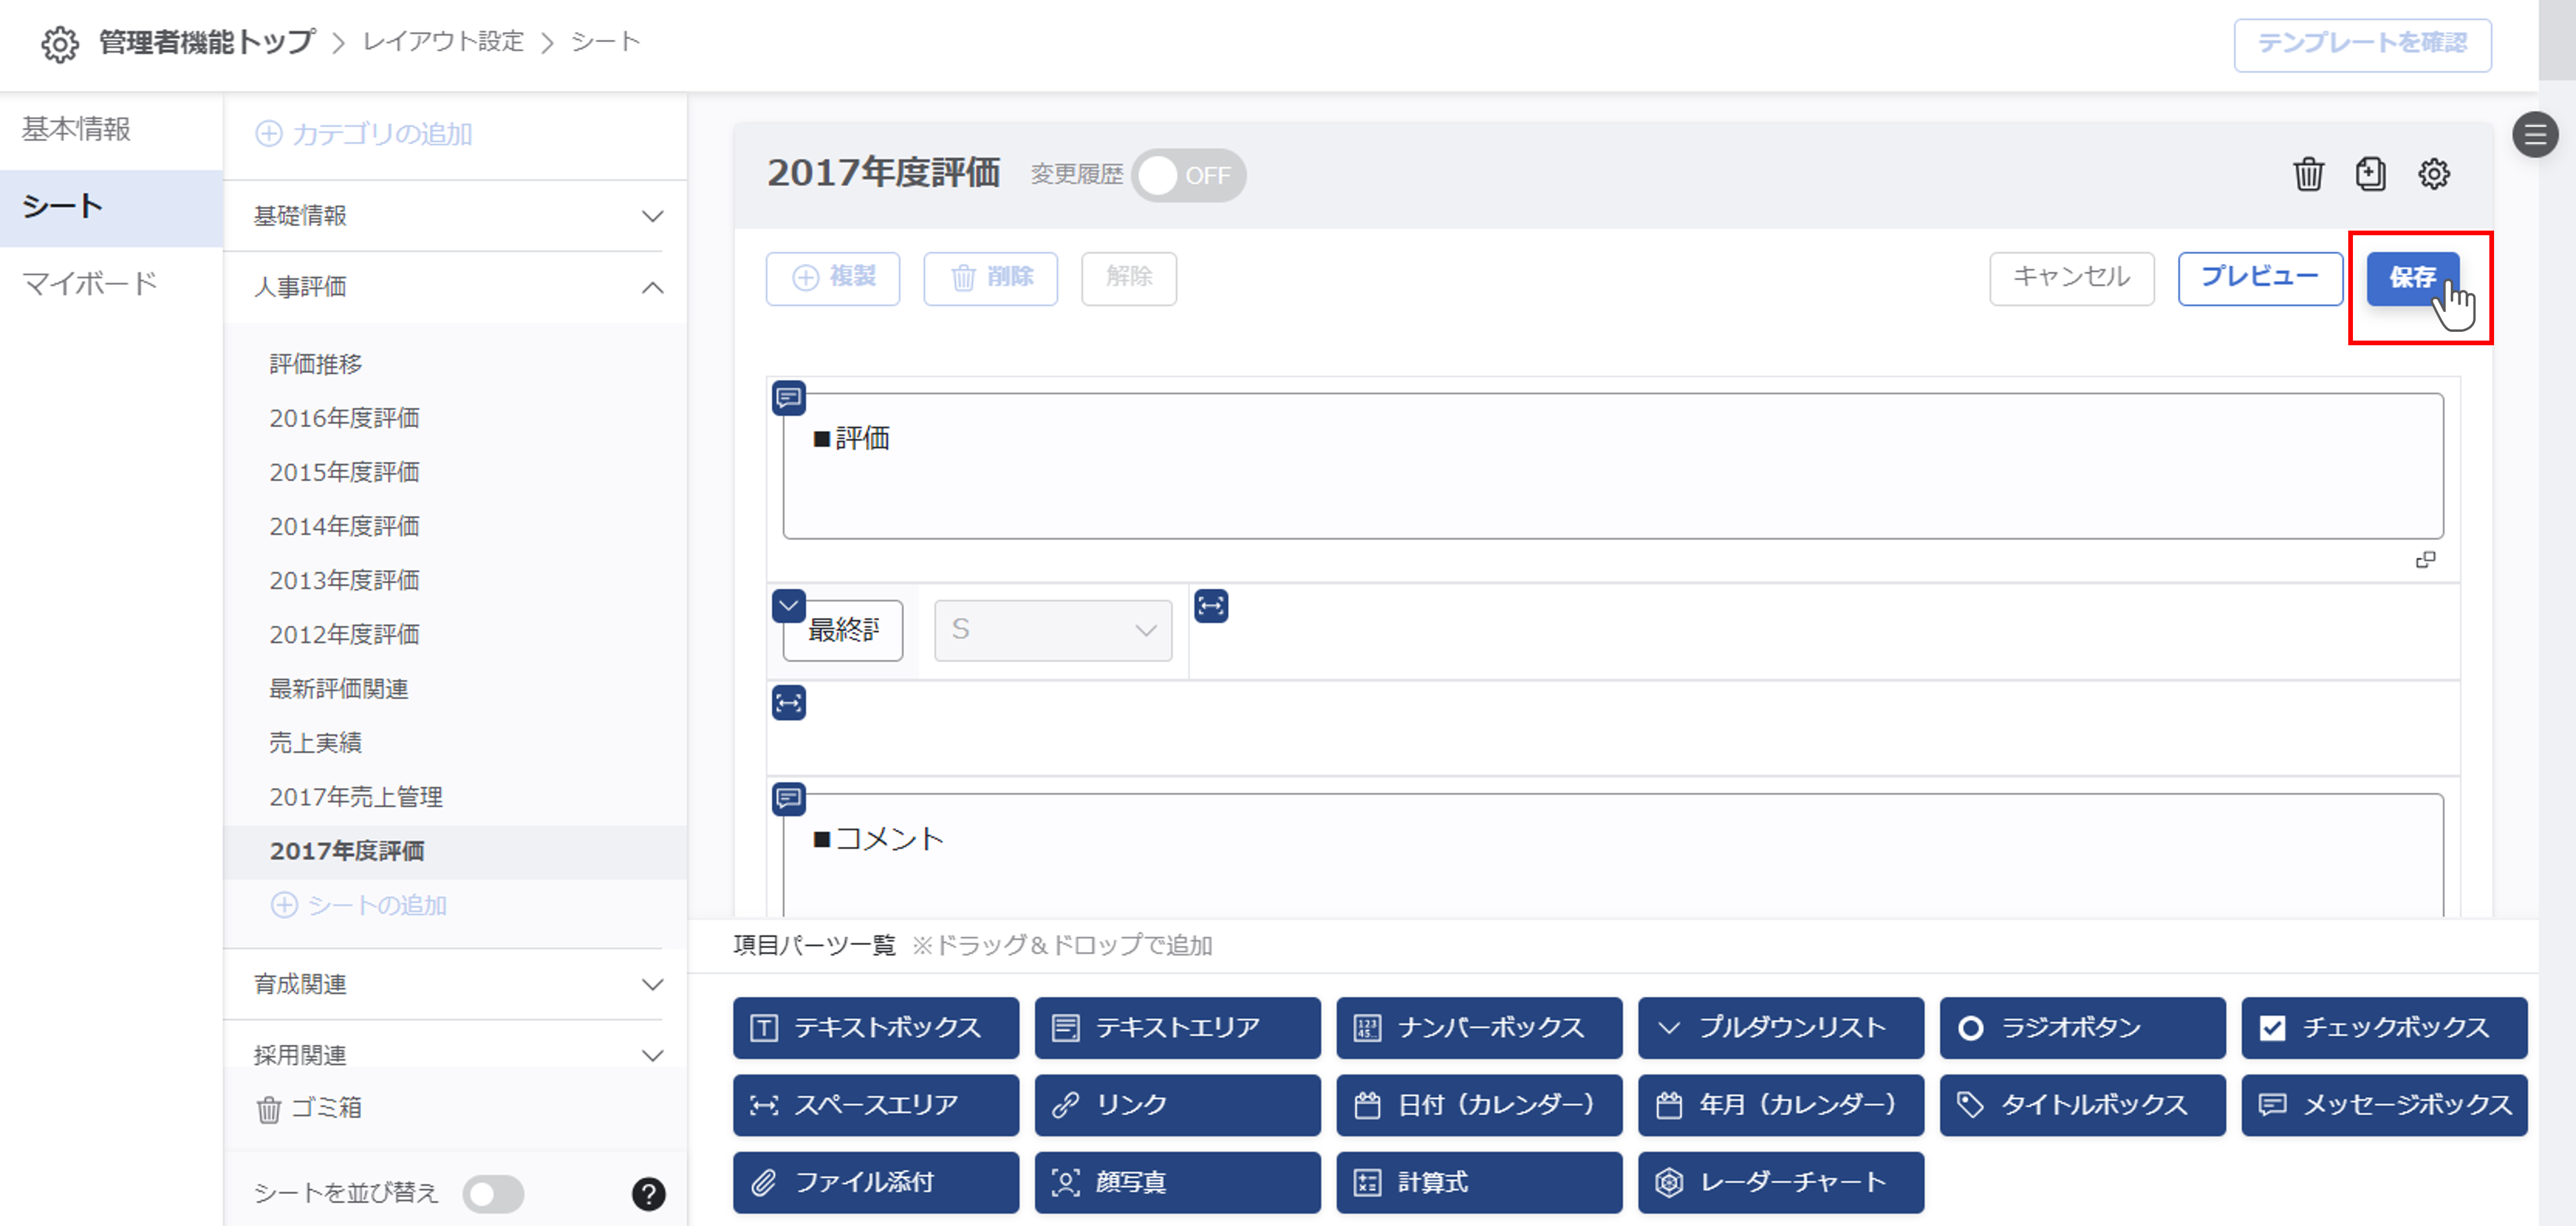The width and height of the screenshot is (2576, 1226).
Task: Click the help question mark icon
Action: (648, 1193)
